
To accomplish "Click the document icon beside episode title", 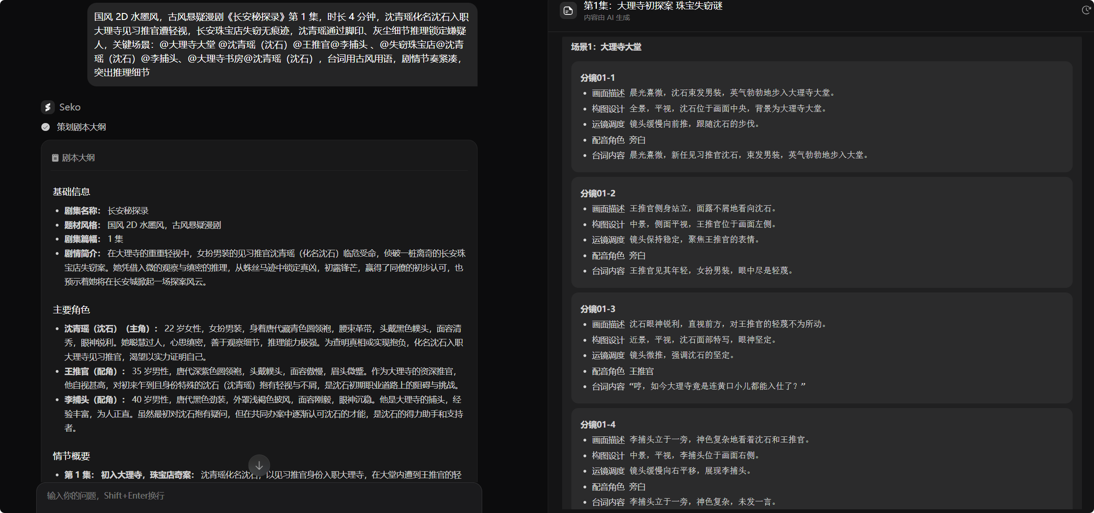I will (568, 10).
